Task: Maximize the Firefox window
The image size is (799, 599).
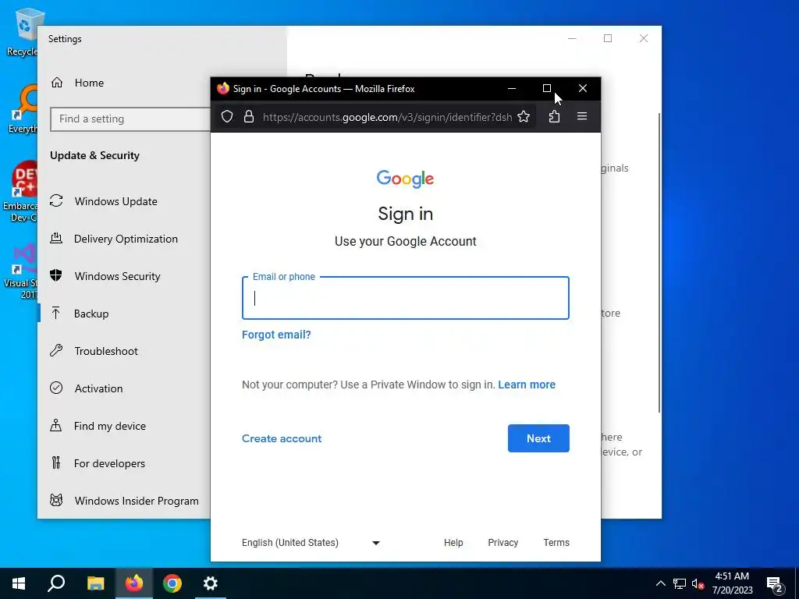Action: click(x=547, y=89)
